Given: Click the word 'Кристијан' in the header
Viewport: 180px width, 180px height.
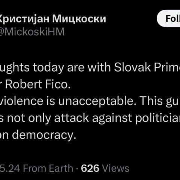Looking at the screenshot, I should (x=24, y=19).
